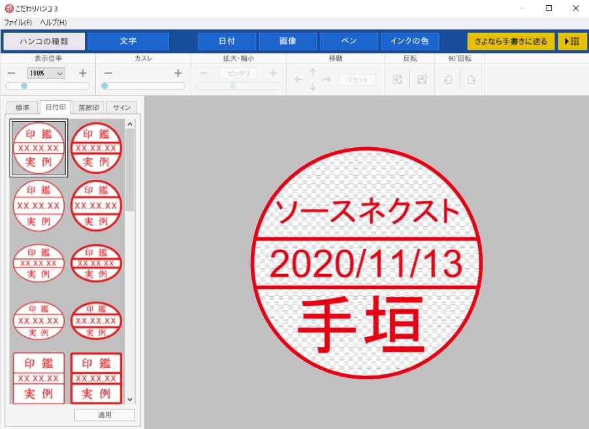Click the リセット button
Screen dimensions: 589x429
(x=357, y=79)
